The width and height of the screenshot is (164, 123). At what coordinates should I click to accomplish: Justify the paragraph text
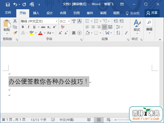[x=105, y=27]
